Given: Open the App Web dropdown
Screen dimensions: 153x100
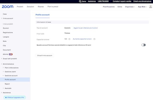Looking at the screenshot, I should tap(142, 7).
